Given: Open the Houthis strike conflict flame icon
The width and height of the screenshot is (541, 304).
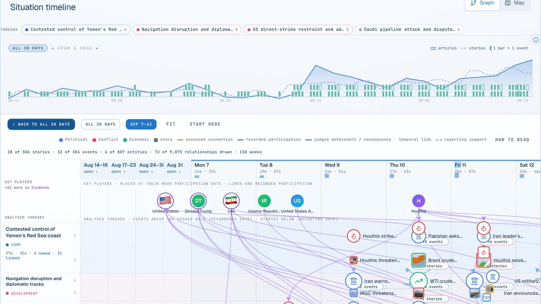Looking at the screenshot, I should pos(353,236).
